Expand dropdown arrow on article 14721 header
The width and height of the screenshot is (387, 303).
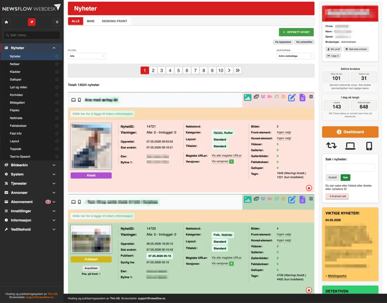pyautogui.click(x=311, y=97)
